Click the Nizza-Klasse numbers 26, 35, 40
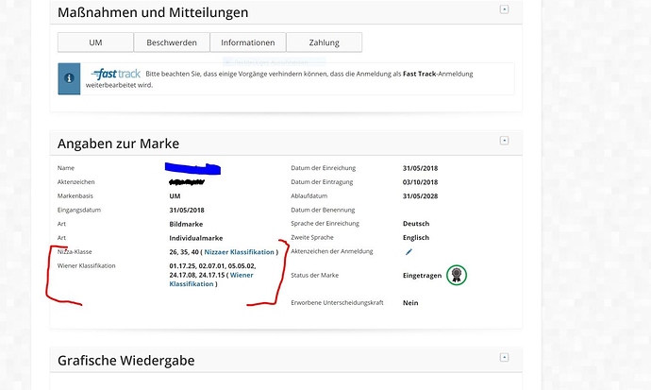The image size is (651, 390). (183, 252)
